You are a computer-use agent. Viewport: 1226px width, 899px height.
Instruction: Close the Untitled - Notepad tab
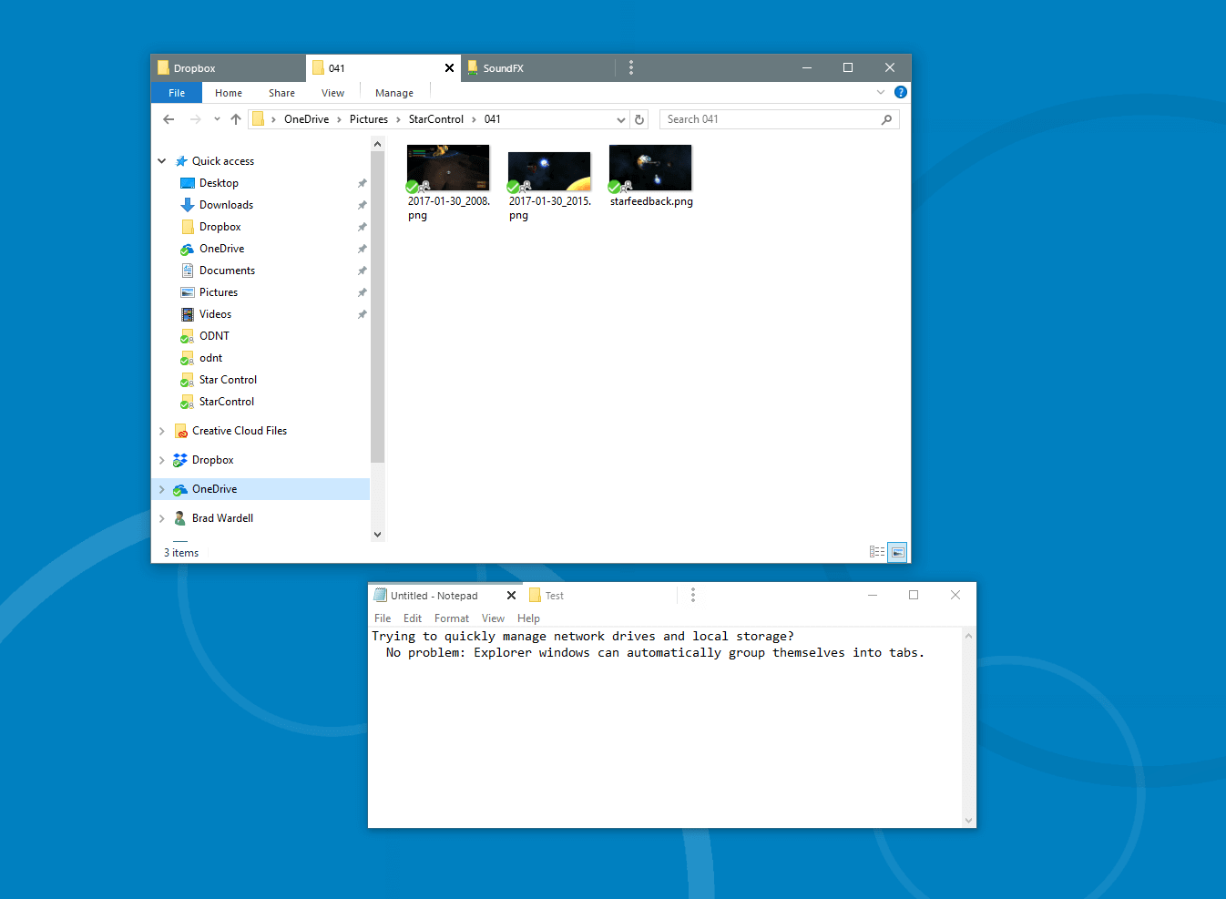(511, 596)
